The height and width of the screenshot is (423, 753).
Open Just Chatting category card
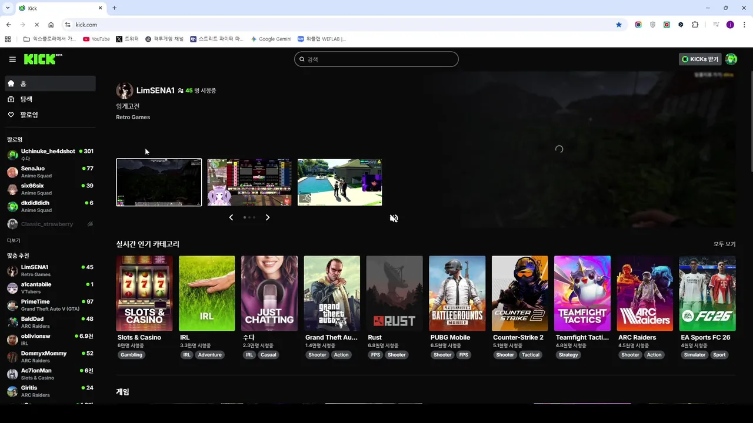pyautogui.click(x=269, y=293)
